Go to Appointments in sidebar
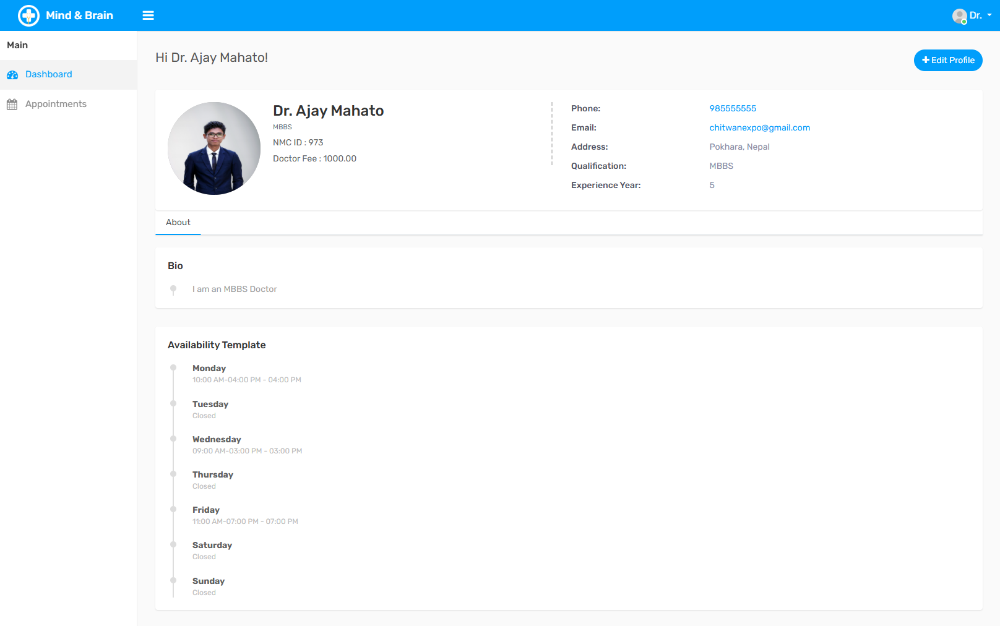This screenshot has height=626, width=1000. [56, 104]
